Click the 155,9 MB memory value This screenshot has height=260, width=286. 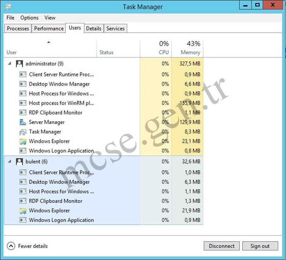click(190, 103)
